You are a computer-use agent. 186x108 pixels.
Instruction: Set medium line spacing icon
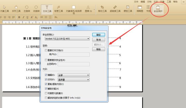(46, 17)
